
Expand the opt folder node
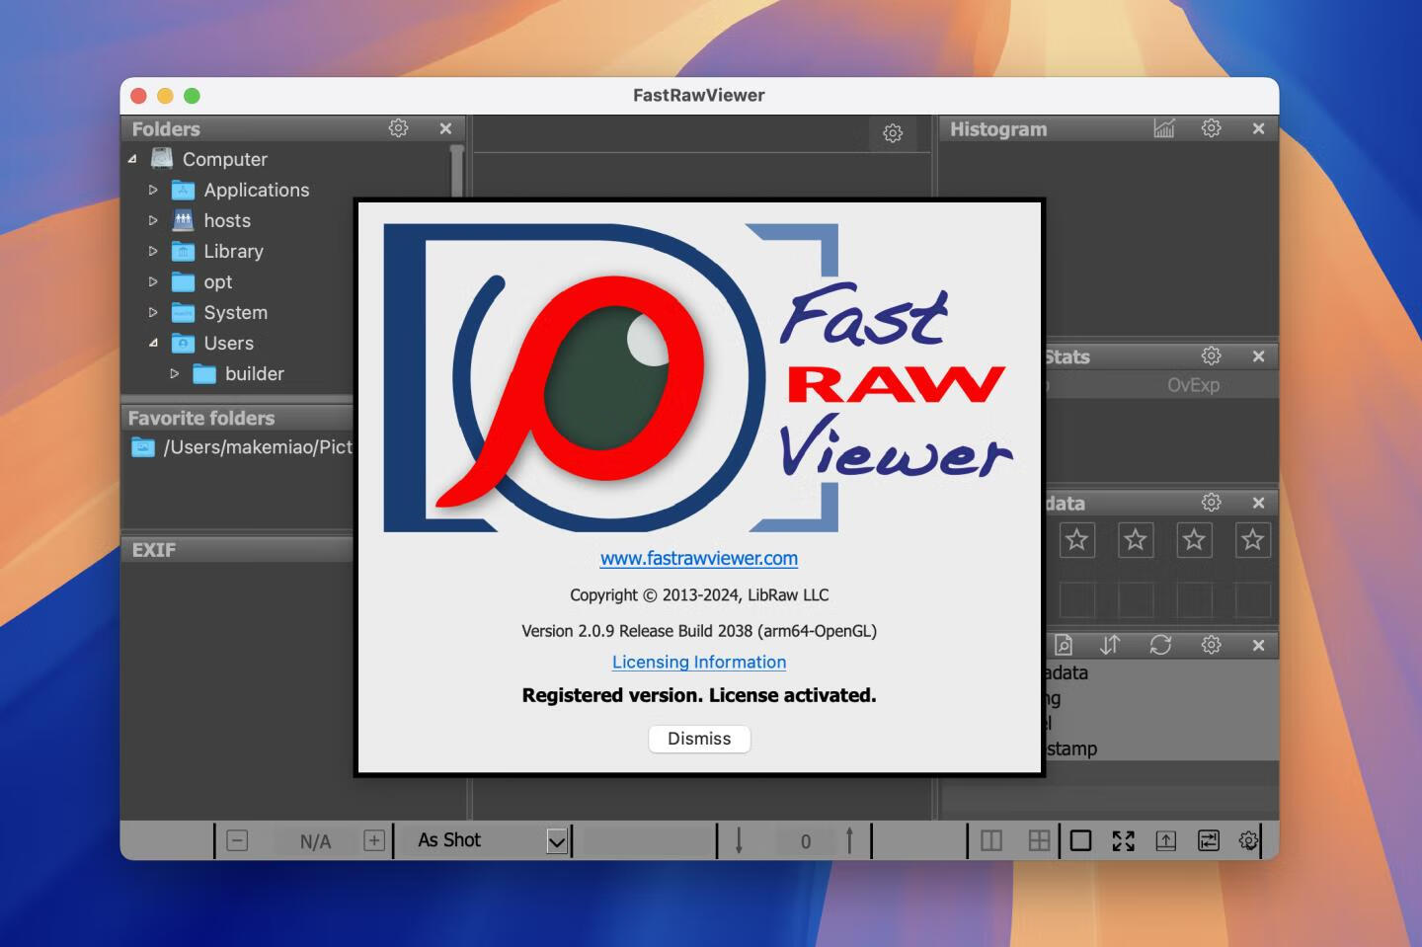pos(153,281)
